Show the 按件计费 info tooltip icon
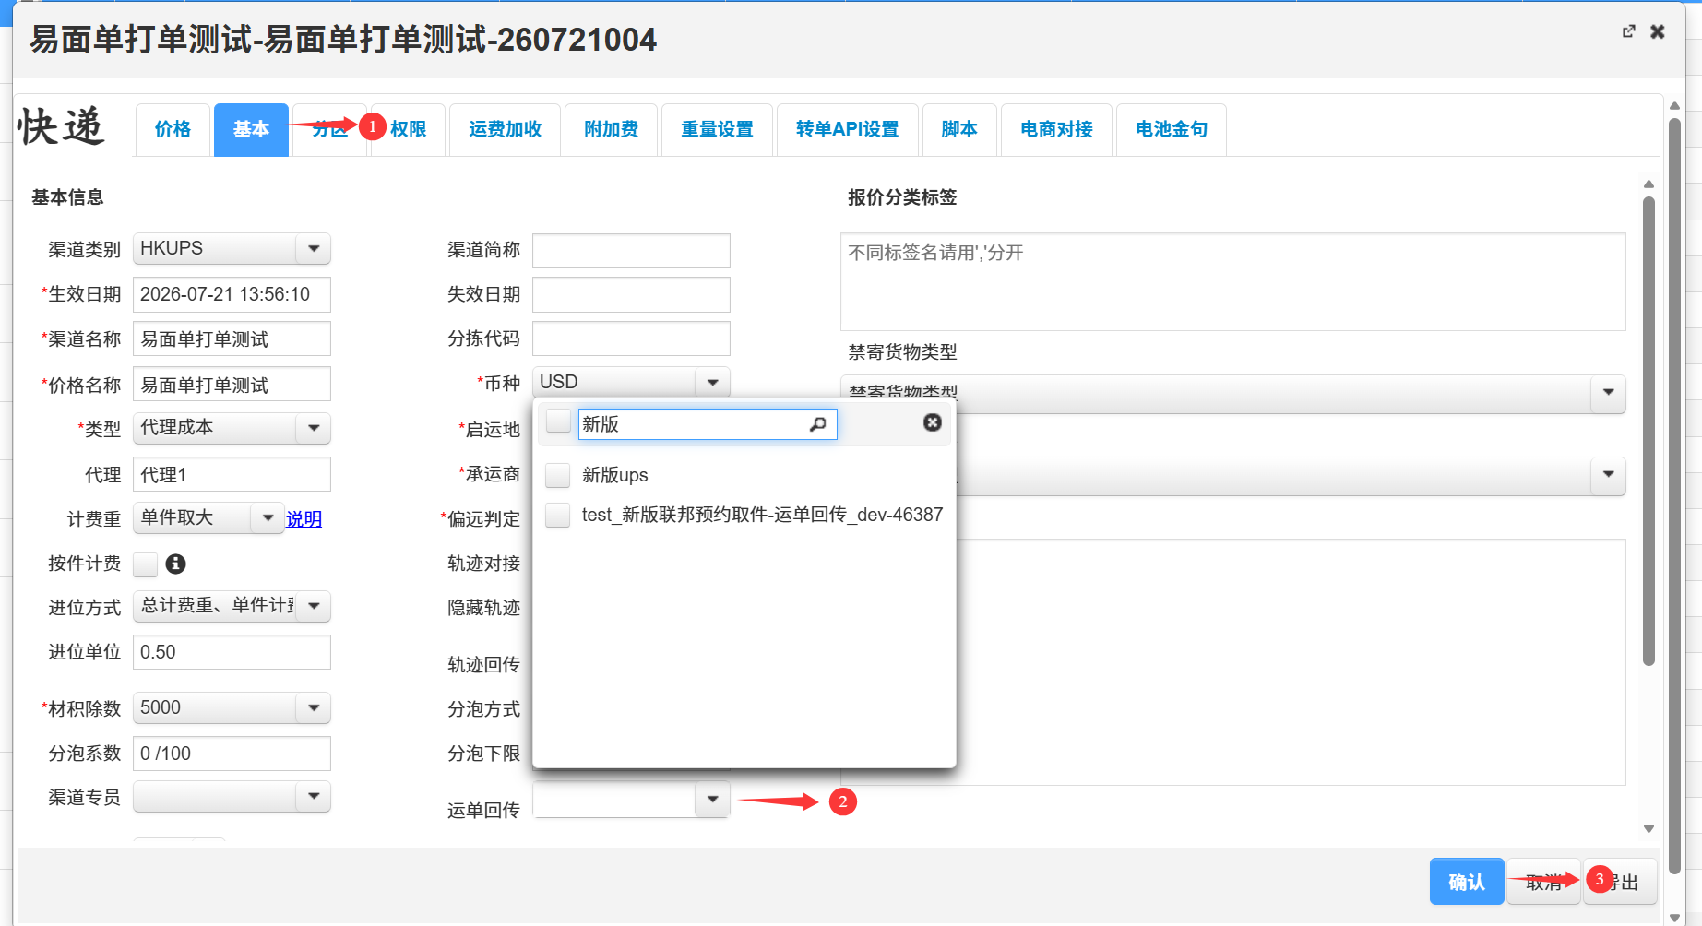 [175, 564]
